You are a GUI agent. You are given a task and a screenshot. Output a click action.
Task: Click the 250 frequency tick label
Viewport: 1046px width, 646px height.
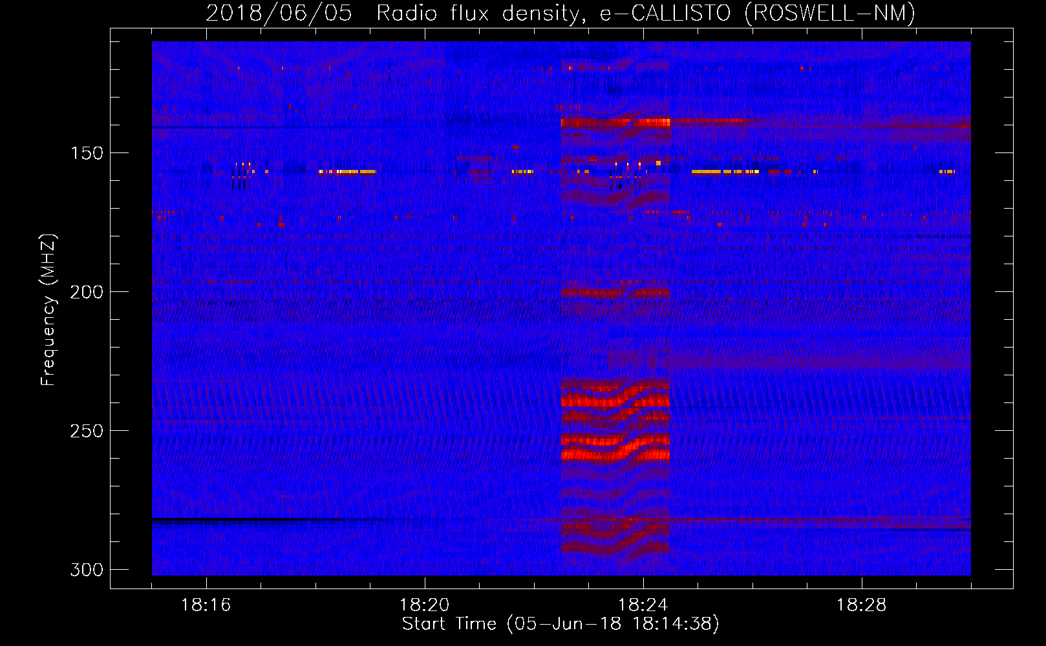pyautogui.click(x=87, y=431)
